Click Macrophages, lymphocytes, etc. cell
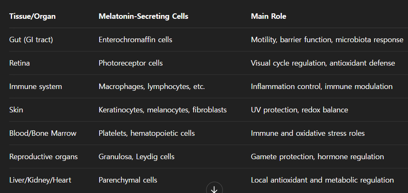This screenshot has width=408, height=193. coord(152,86)
